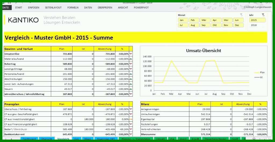Screen dimensions: 275x142
Task: Open the SEITENLAYOUT ribbon tab
Action: (53, 7)
